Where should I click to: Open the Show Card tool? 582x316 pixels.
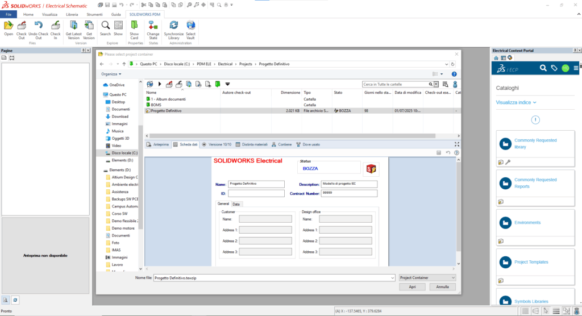coord(134,26)
